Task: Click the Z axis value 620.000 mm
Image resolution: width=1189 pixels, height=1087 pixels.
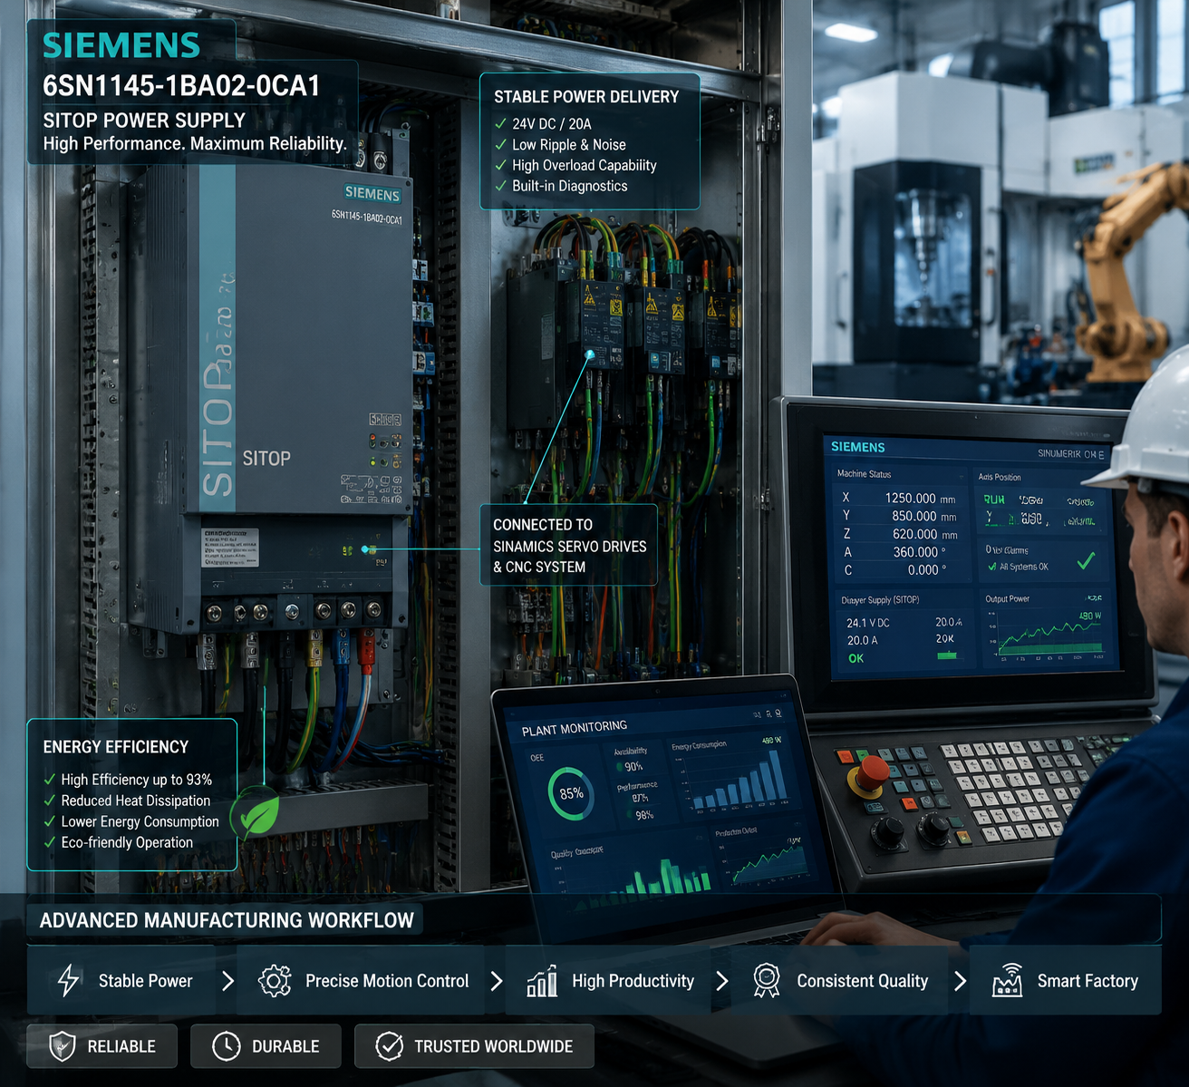Action: [924, 534]
